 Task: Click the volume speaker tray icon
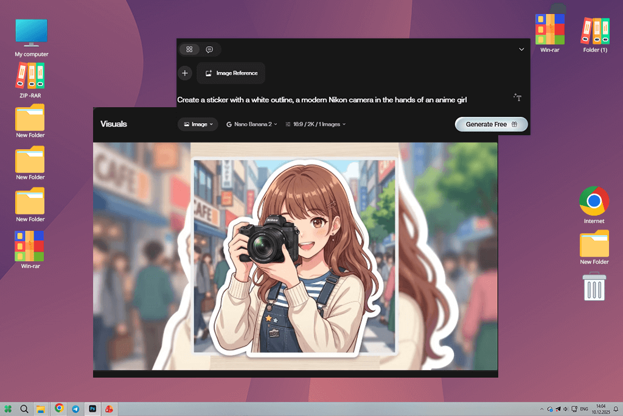click(566, 409)
